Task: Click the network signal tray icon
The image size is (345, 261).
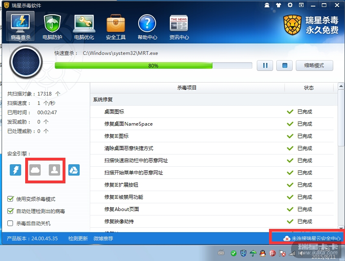Action: [292, 254]
